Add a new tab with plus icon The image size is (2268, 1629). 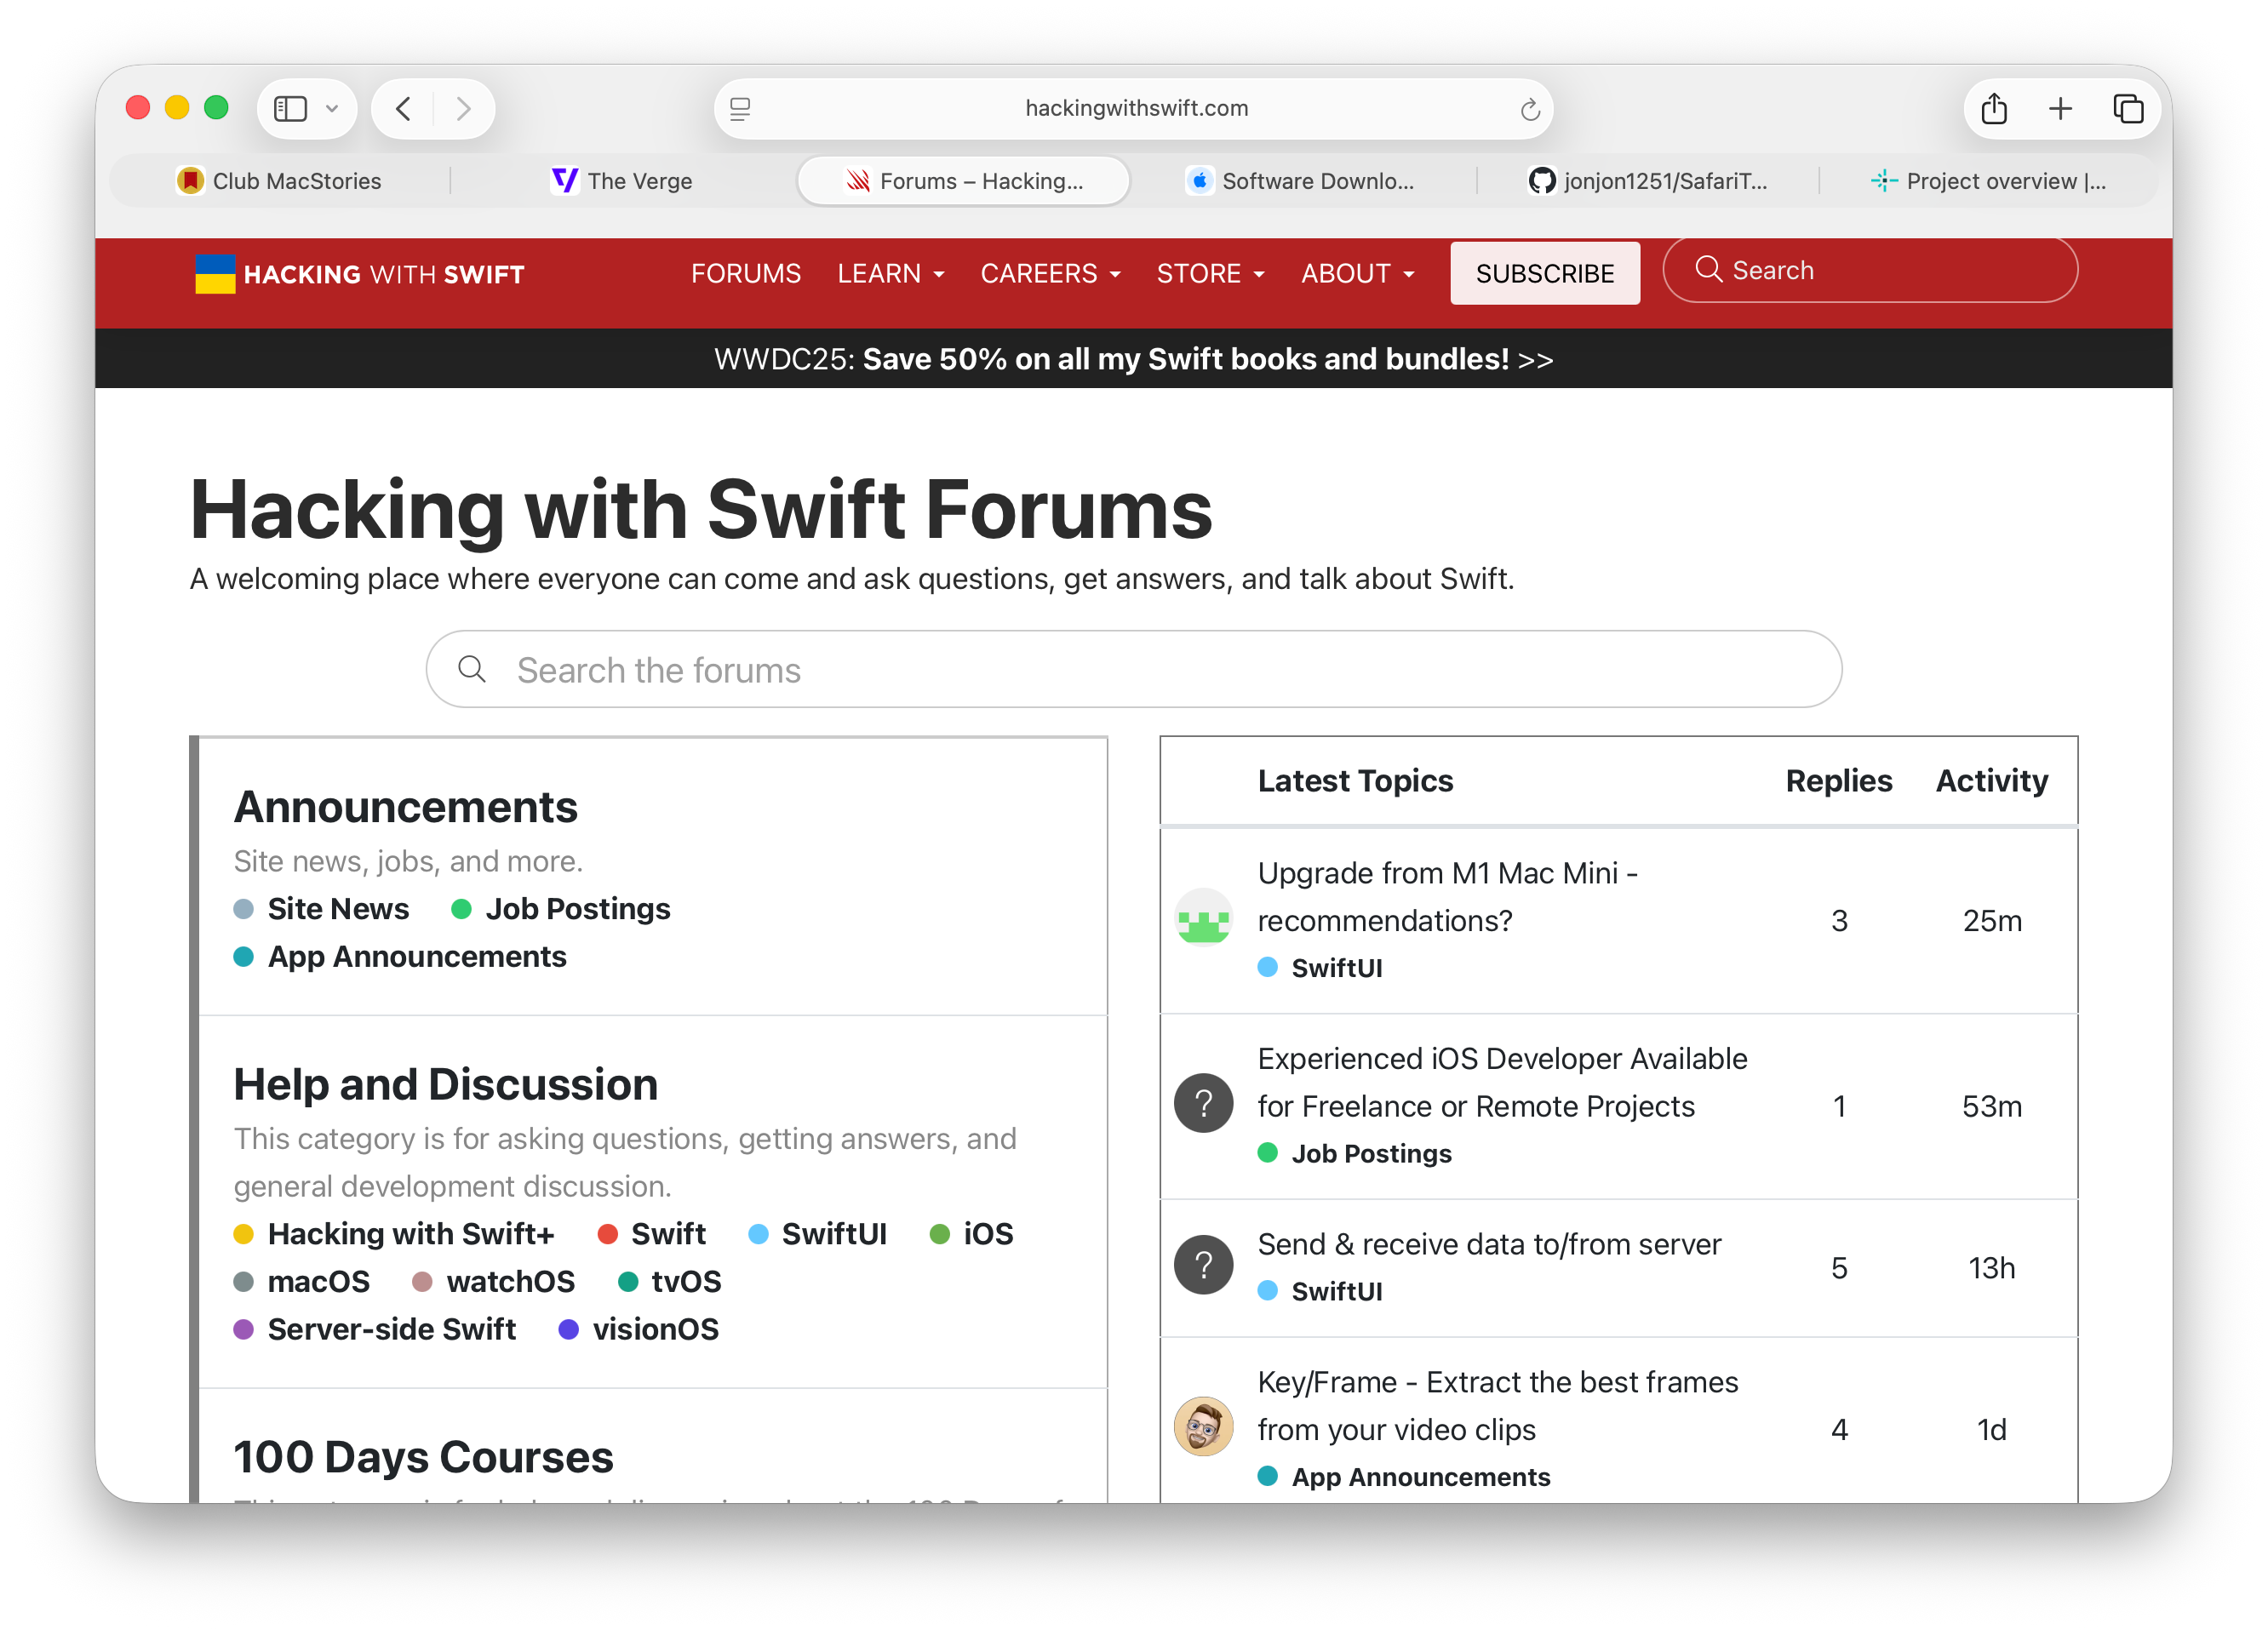pos(2060,108)
